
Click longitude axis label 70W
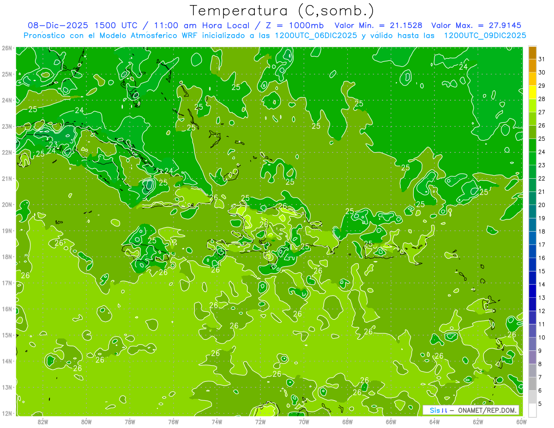pyautogui.click(x=304, y=422)
